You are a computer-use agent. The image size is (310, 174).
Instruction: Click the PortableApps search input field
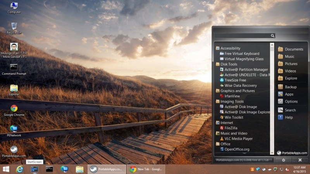coord(242,36)
